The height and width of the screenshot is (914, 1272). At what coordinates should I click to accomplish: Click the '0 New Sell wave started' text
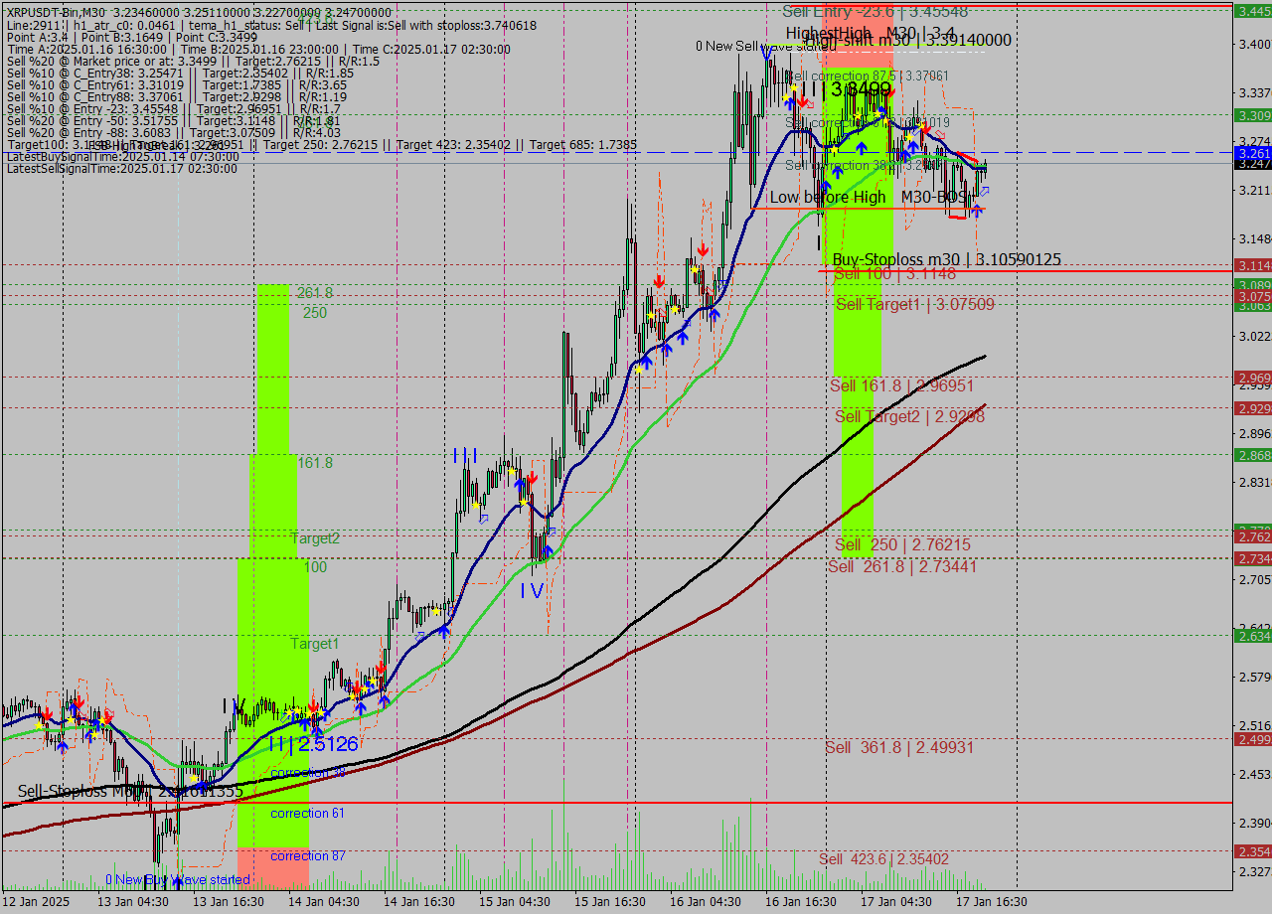click(x=765, y=46)
